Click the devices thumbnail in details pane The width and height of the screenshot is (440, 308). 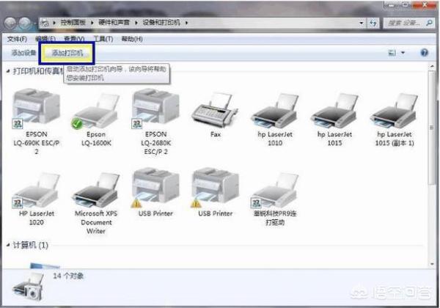point(29,287)
